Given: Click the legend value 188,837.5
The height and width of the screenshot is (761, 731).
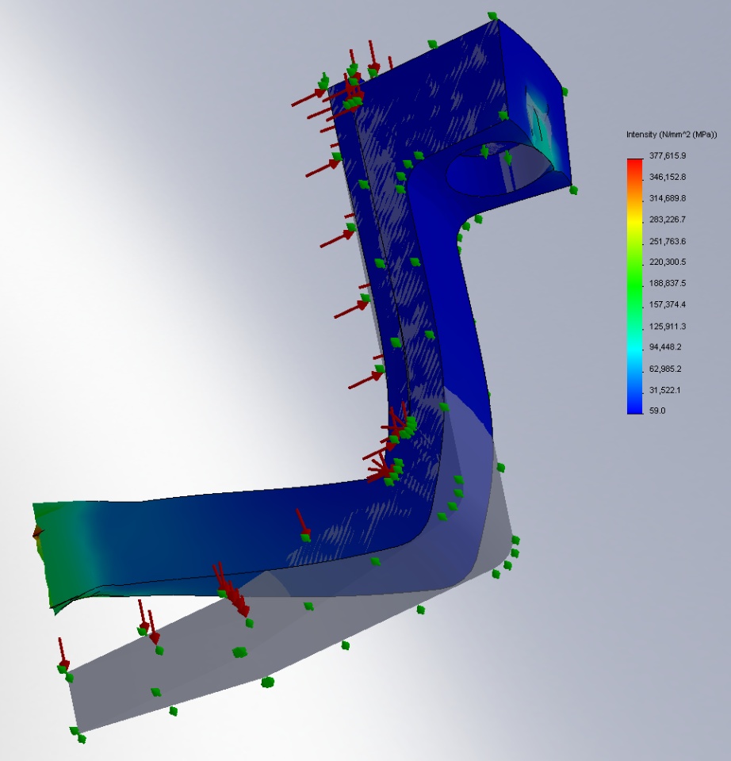Looking at the screenshot, I should pyautogui.click(x=668, y=283).
